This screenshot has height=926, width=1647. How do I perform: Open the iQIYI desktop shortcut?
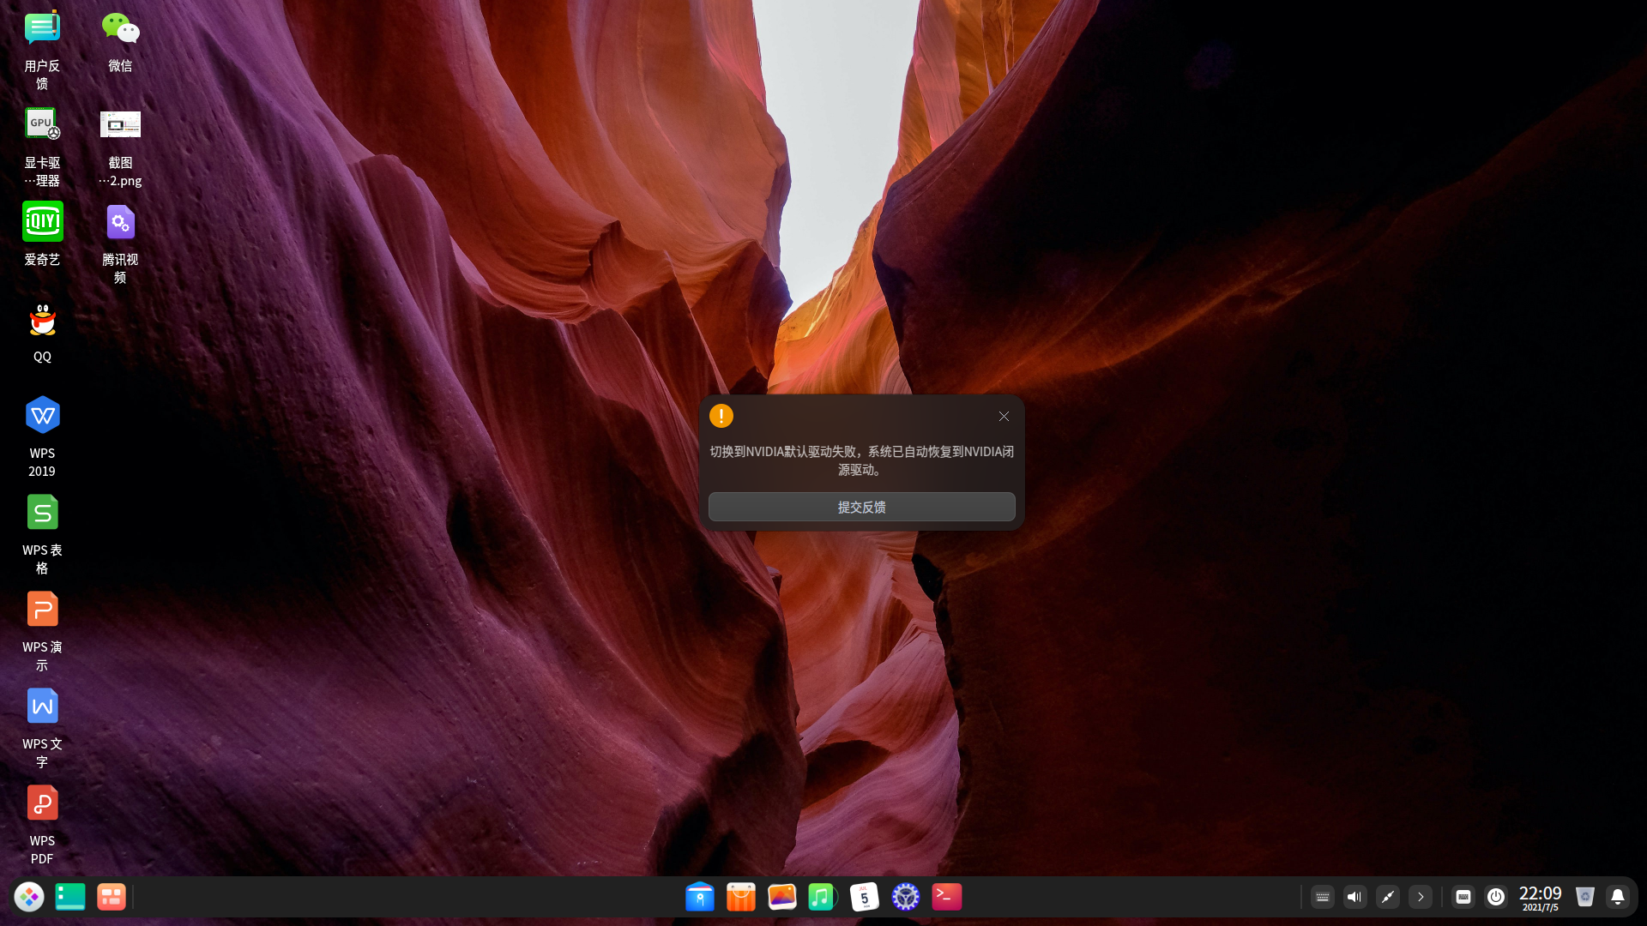[x=42, y=222]
